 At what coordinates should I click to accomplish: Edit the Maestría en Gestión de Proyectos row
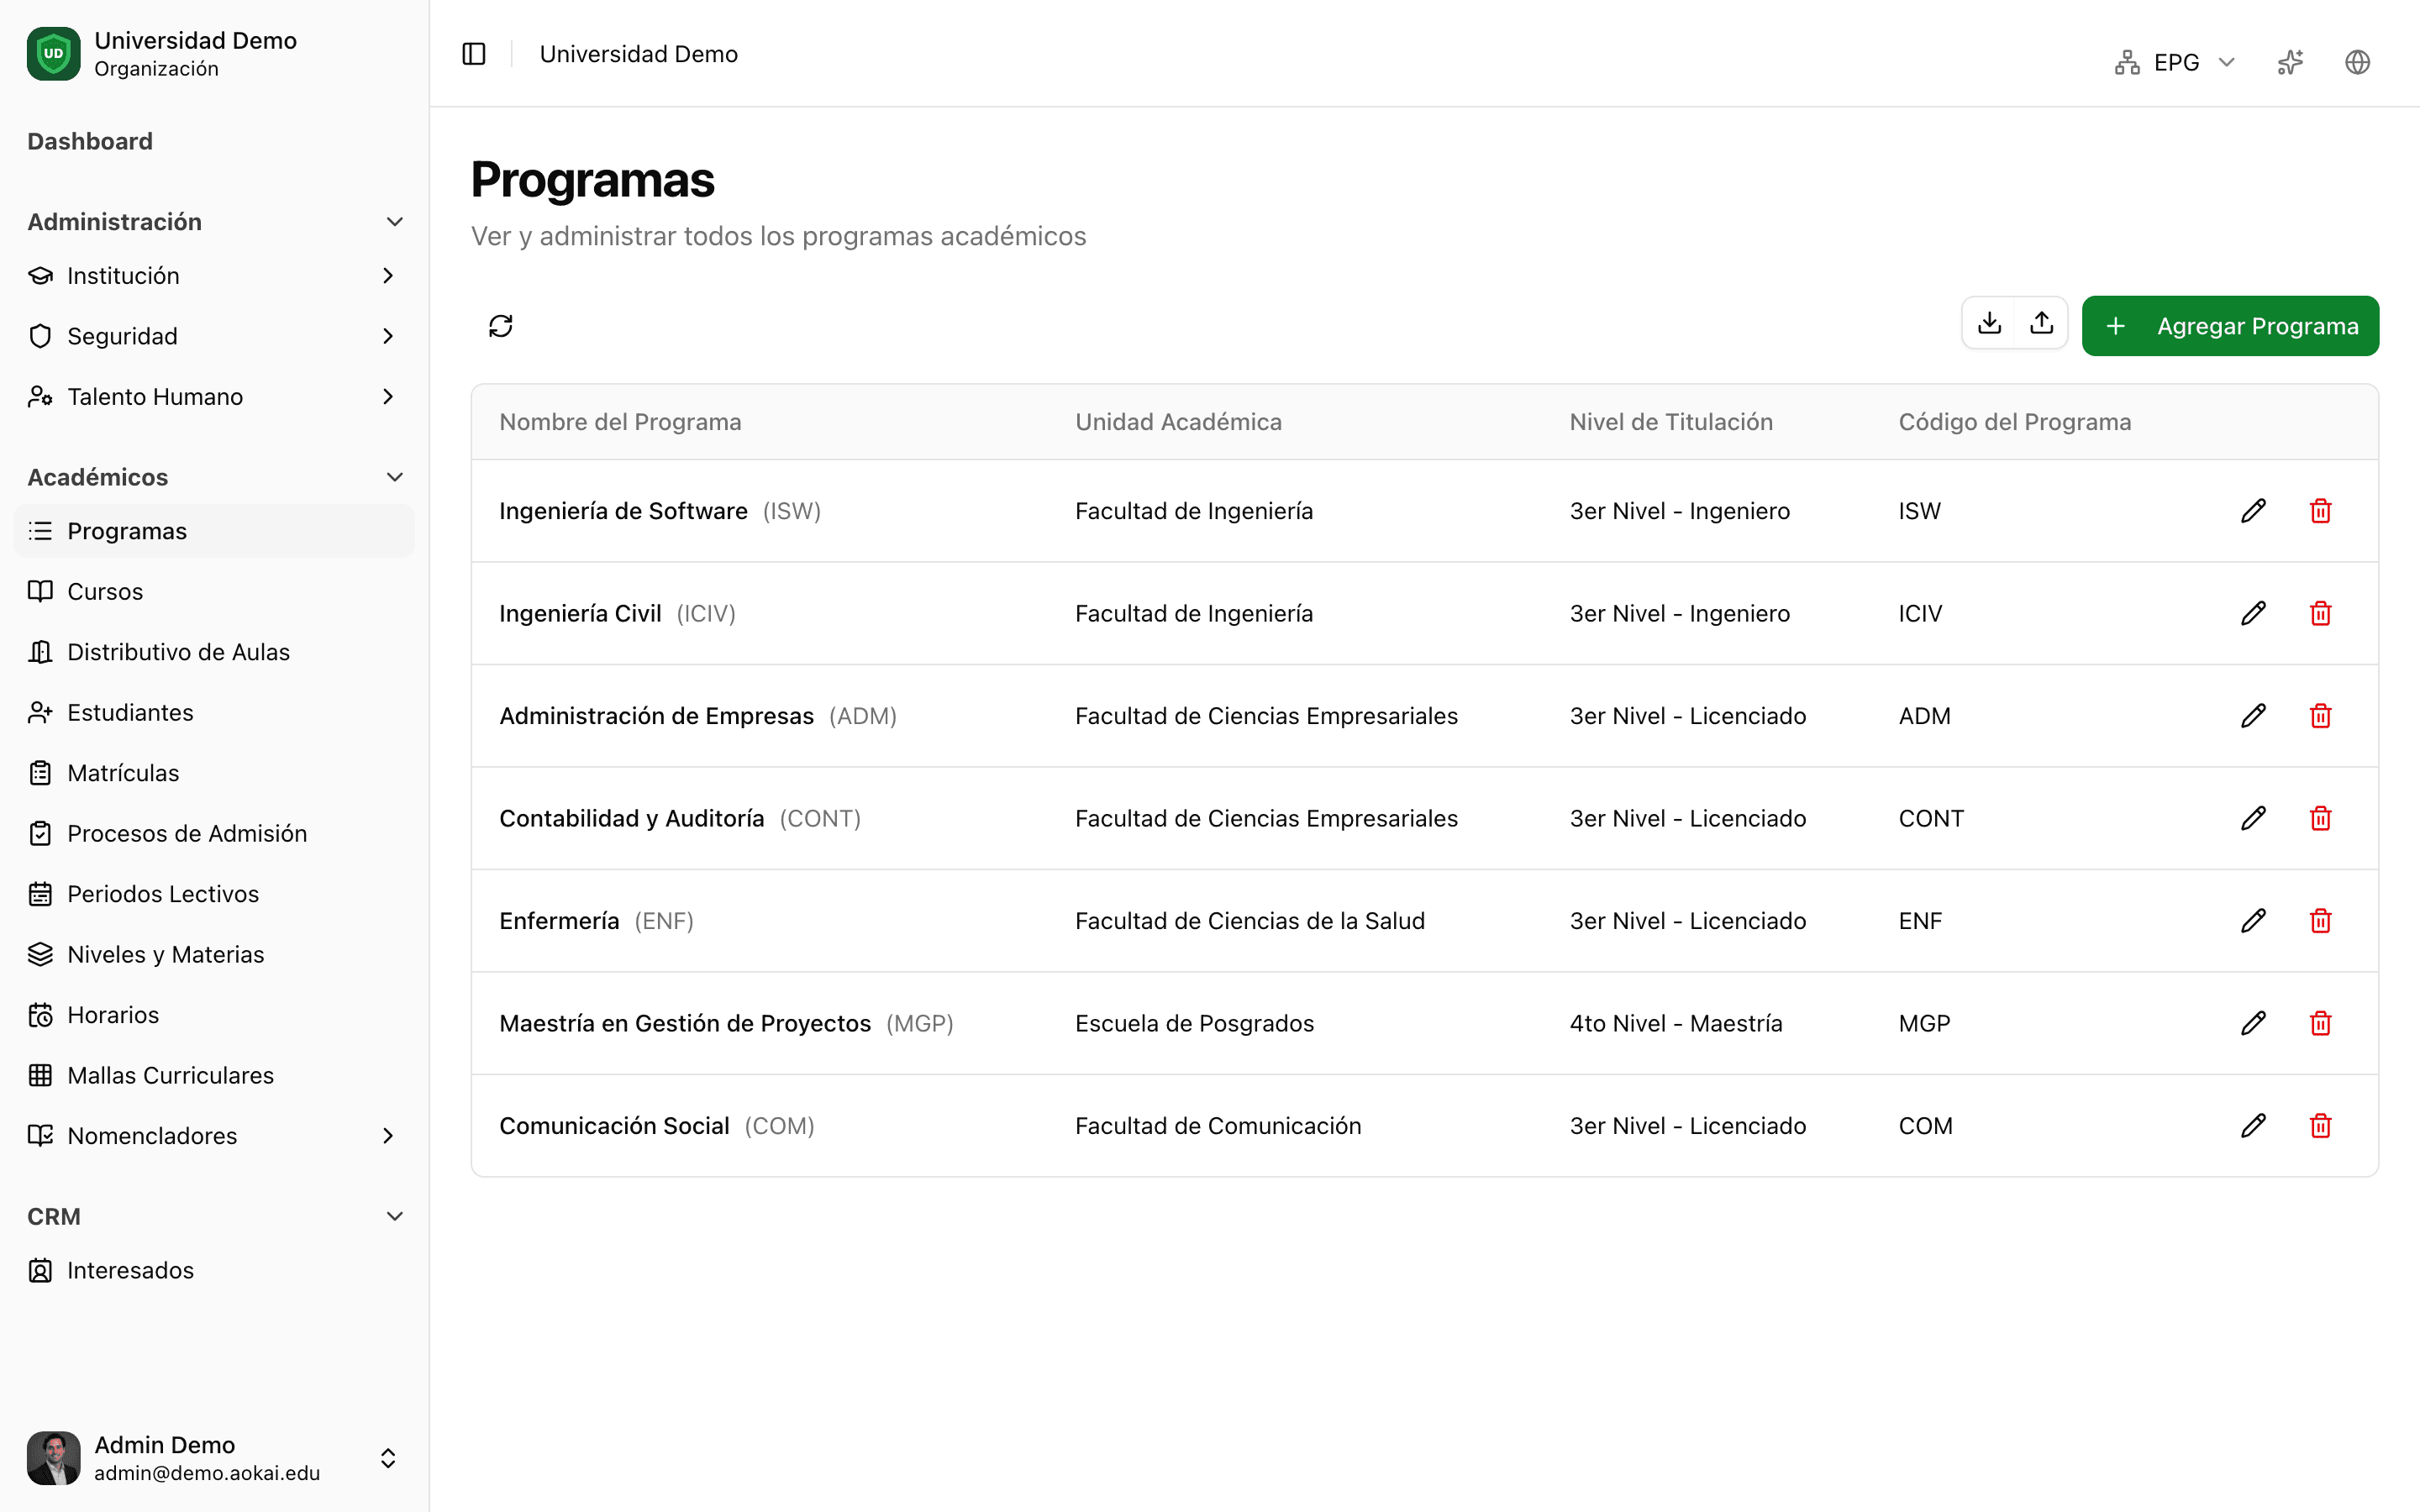click(x=2253, y=1023)
